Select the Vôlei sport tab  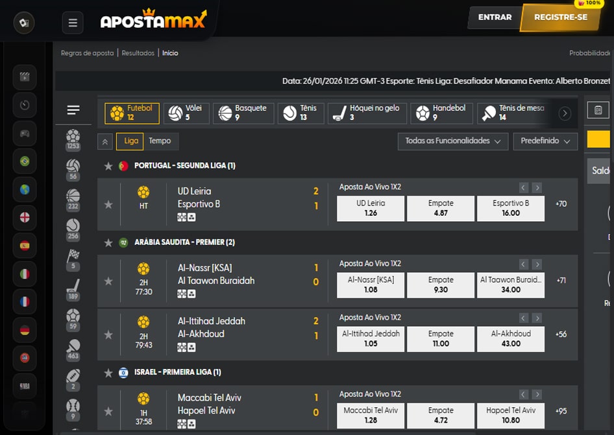[186, 113]
